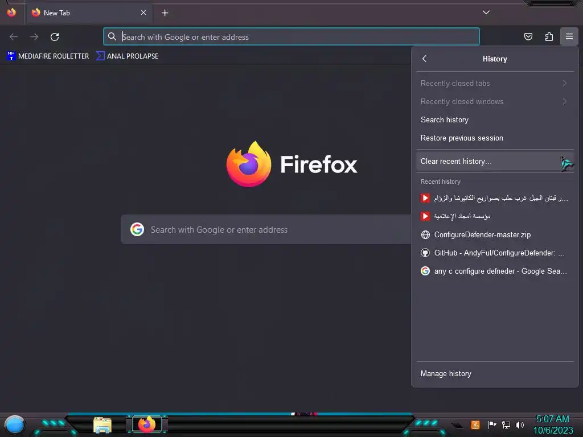
Task: Focus the address bar search field
Action: 291,37
